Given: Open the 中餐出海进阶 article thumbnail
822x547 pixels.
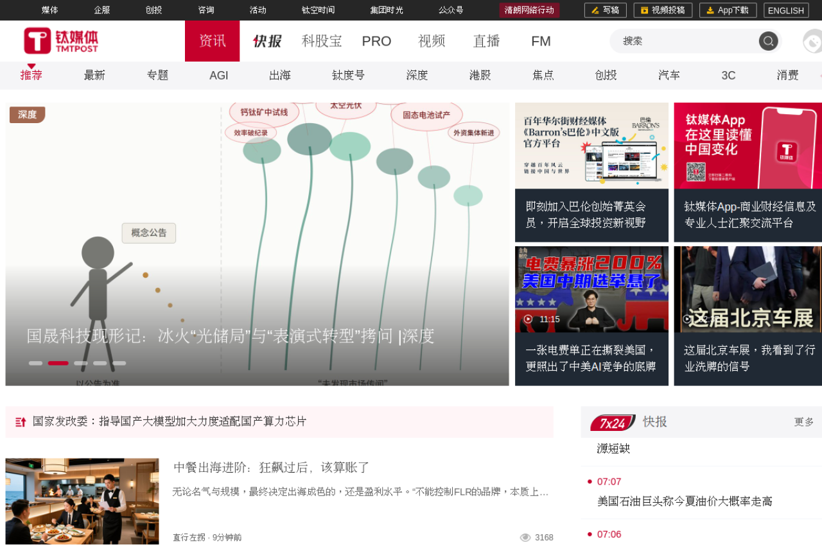Looking at the screenshot, I should pos(82,501).
